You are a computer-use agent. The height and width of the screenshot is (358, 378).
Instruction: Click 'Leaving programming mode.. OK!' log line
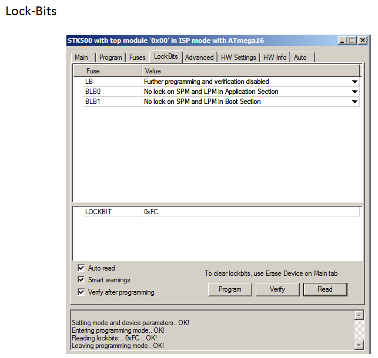[x=118, y=346]
